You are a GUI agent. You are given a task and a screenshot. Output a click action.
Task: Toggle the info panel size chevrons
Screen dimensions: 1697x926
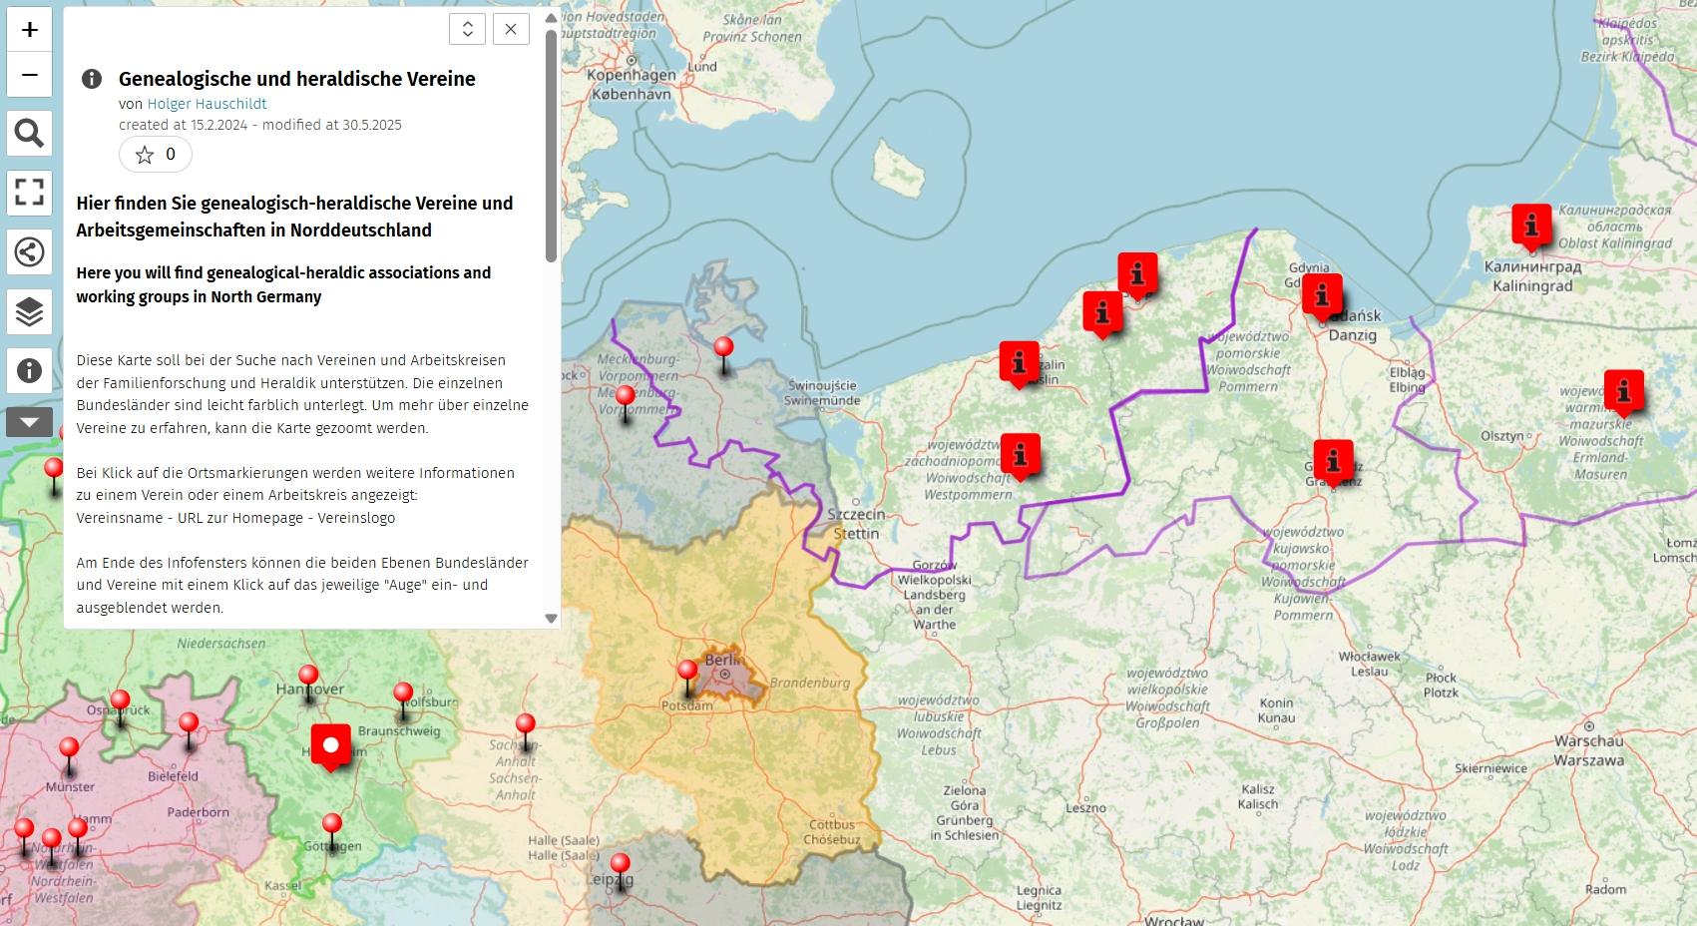coord(467,29)
